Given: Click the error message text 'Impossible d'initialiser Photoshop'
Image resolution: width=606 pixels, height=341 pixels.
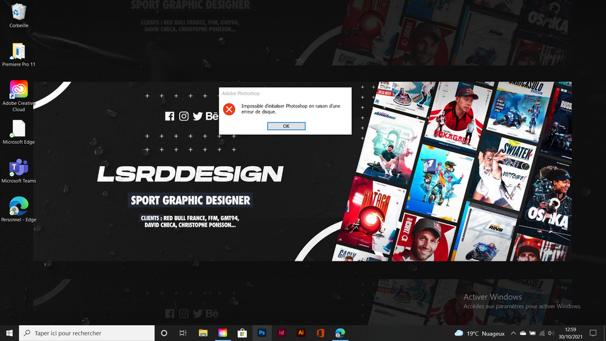Looking at the screenshot, I should 274,106.
